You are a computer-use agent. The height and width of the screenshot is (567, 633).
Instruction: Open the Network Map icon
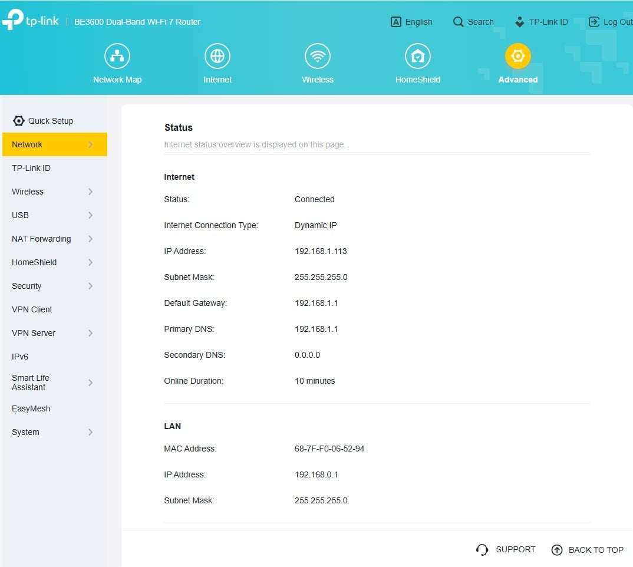[117, 57]
